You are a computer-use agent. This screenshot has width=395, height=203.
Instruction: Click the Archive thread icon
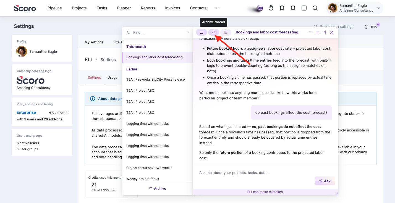tap(214, 32)
